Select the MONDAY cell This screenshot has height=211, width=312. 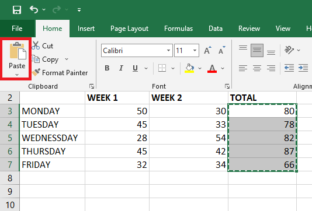coord(52,111)
